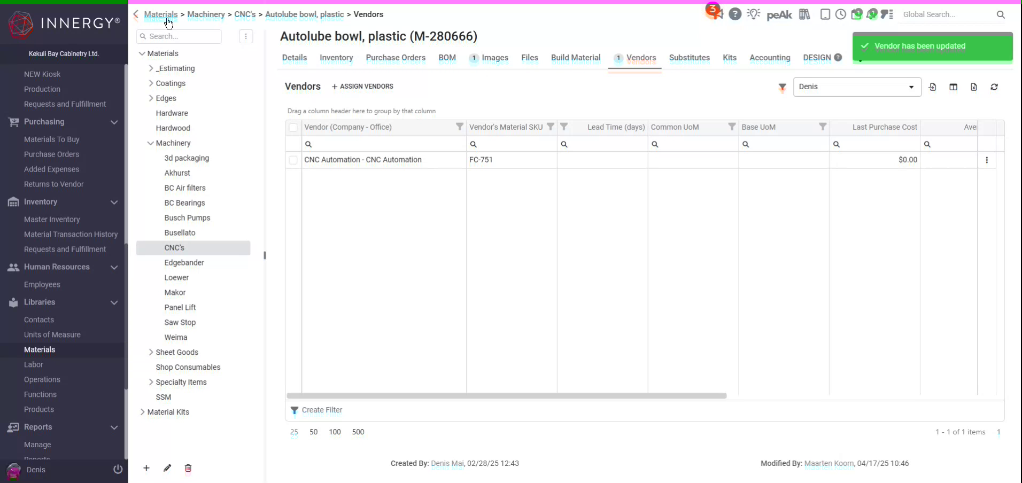Open the help question mark icon

coord(735,14)
